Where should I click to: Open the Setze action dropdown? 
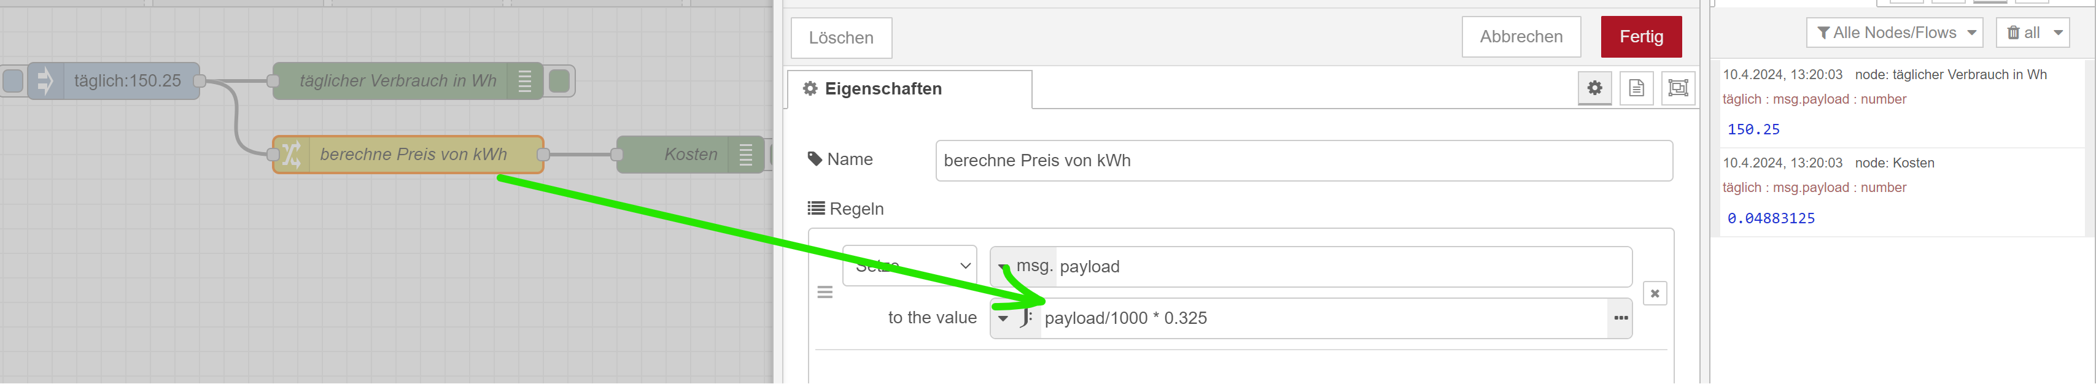coord(909,266)
